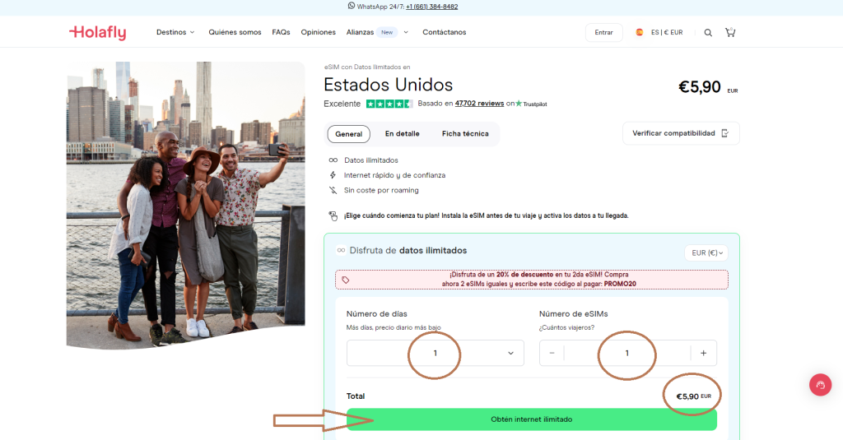Viewport: 843px width, 440px height.
Task: Decrease eSIM count with minus button
Action: [x=552, y=353]
